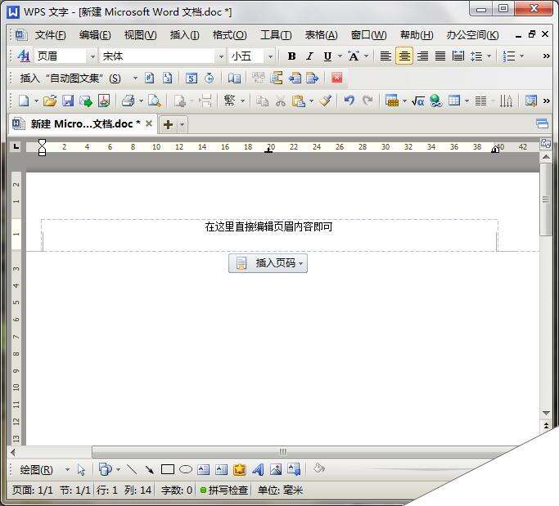This screenshot has width=559, height=506.
Task: Open the 插入页码 dropdown button
Action: pyautogui.click(x=268, y=263)
